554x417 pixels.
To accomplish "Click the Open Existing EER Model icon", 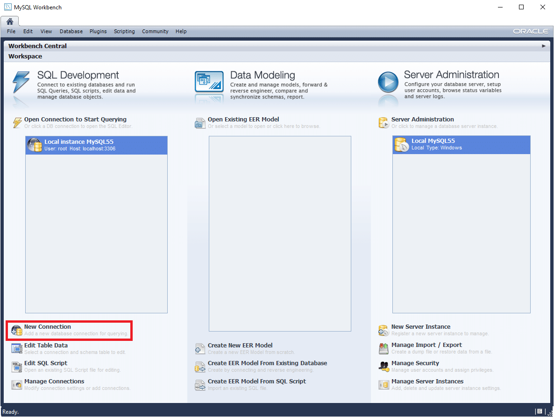I will 200,123.
